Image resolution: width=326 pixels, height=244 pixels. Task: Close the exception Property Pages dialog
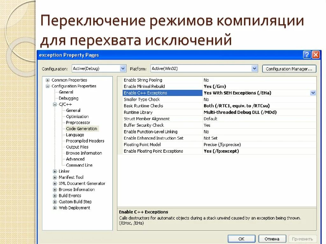pos(316,55)
